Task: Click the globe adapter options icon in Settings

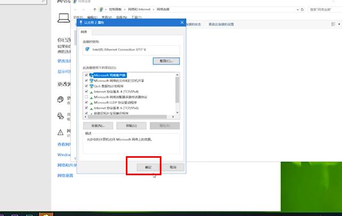Action: click(61, 100)
